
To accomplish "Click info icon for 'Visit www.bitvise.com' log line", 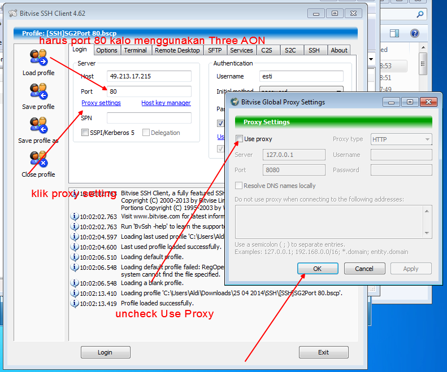I will pos(75,216).
